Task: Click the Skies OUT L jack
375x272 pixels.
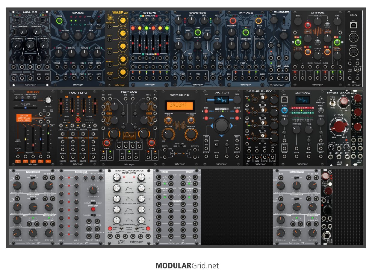Action: click(90, 79)
